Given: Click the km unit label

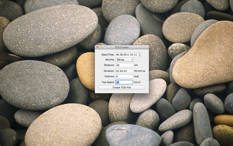Looking at the screenshot, I should 136,65.
